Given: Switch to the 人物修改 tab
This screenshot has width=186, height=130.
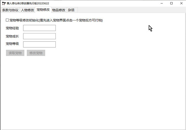Looking at the screenshot, I should click(x=28, y=10).
